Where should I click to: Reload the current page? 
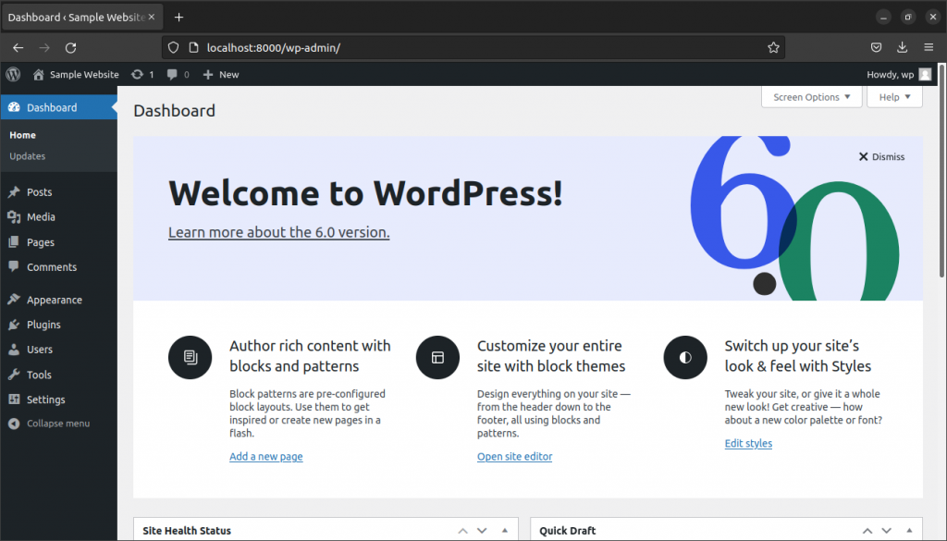[70, 48]
